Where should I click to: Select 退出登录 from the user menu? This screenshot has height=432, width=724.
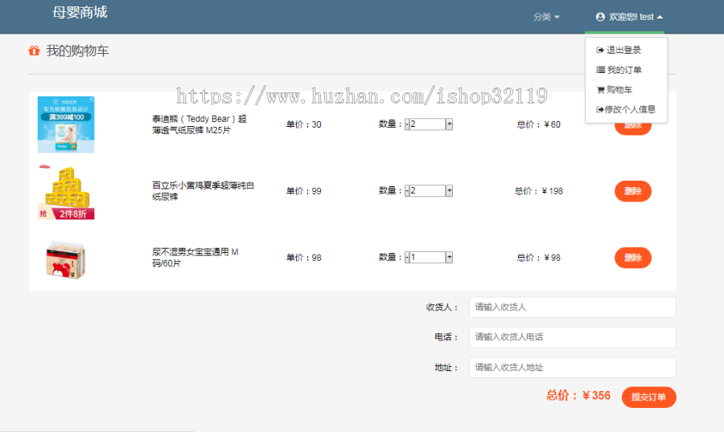619,50
